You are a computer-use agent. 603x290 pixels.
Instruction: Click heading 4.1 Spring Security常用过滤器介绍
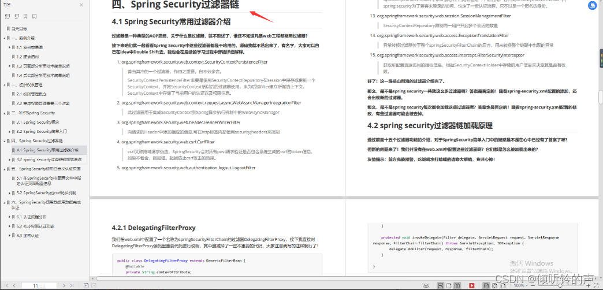(171, 21)
